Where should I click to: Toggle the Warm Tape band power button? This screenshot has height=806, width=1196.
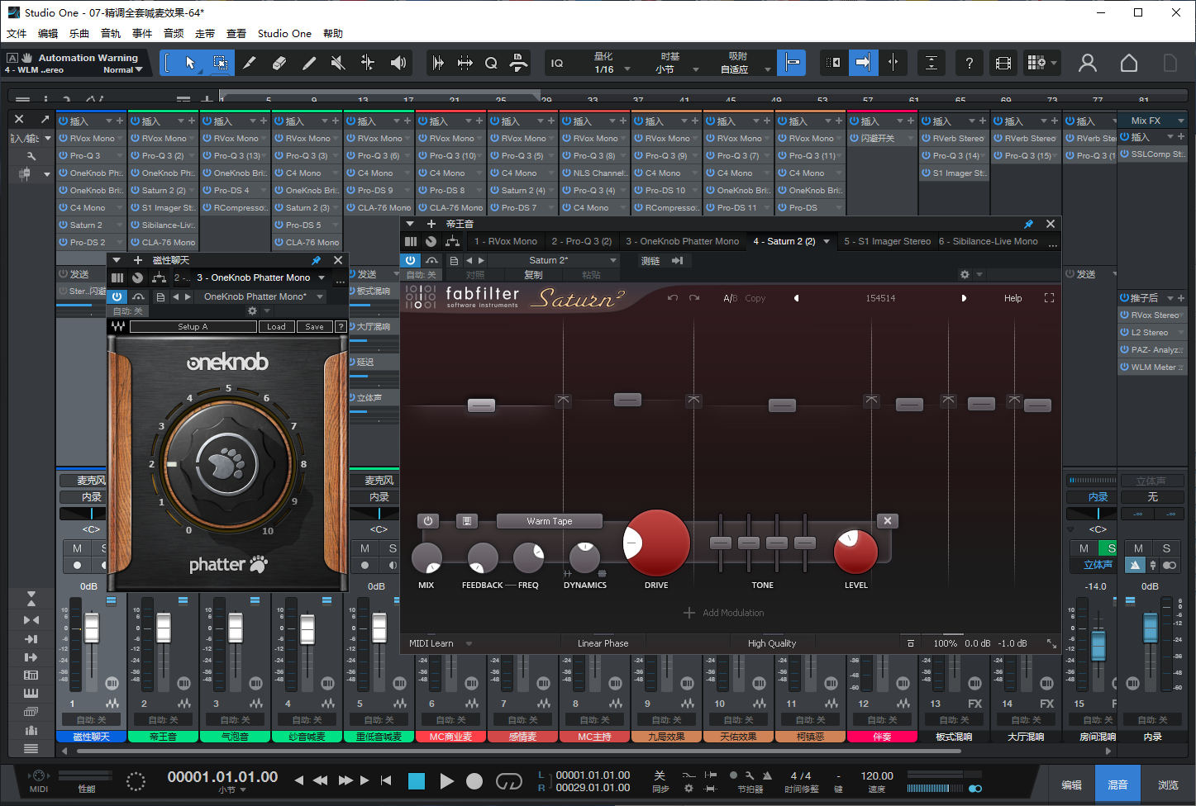tap(428, 521)
